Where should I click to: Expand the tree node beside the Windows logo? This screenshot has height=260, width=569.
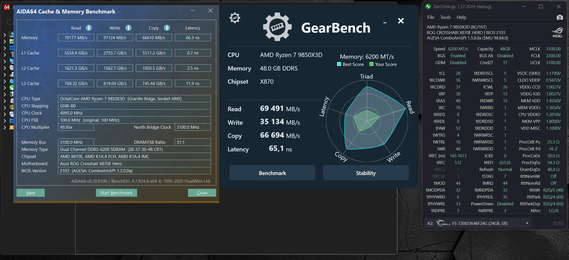[5, 48]
